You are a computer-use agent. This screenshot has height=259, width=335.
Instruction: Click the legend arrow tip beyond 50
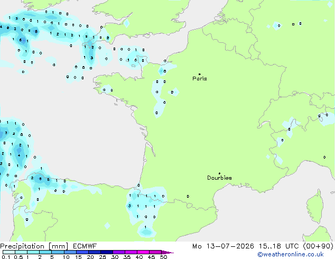168,252
